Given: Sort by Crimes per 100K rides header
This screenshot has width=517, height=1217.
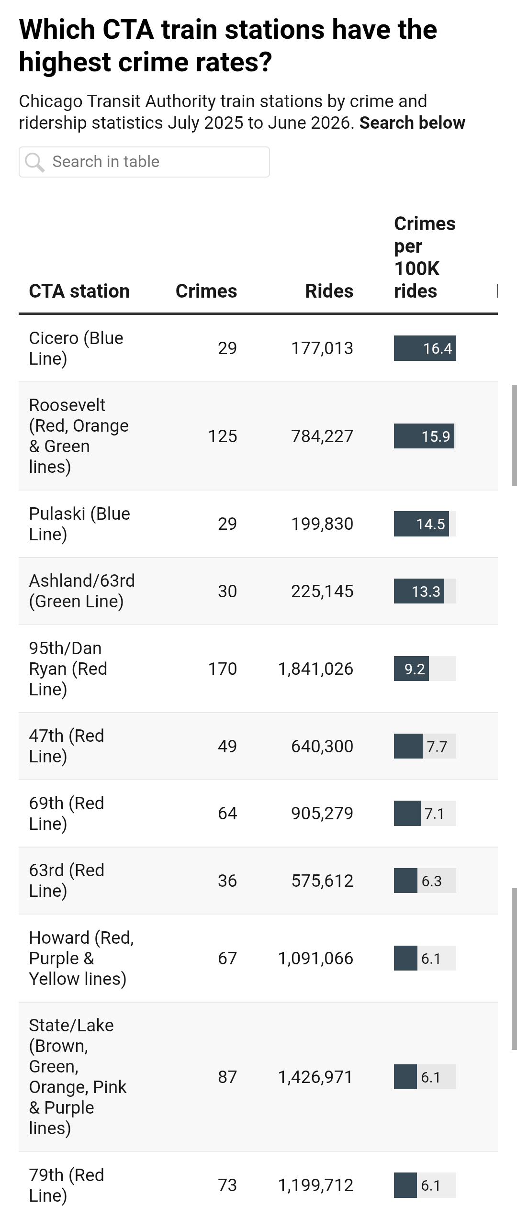Looking at the screenshot, I should (425, 257).
